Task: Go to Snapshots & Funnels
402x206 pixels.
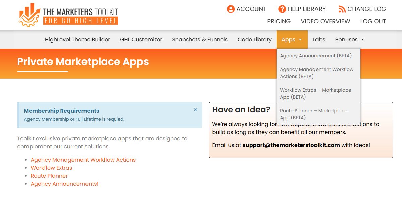Action: (200, 39)
